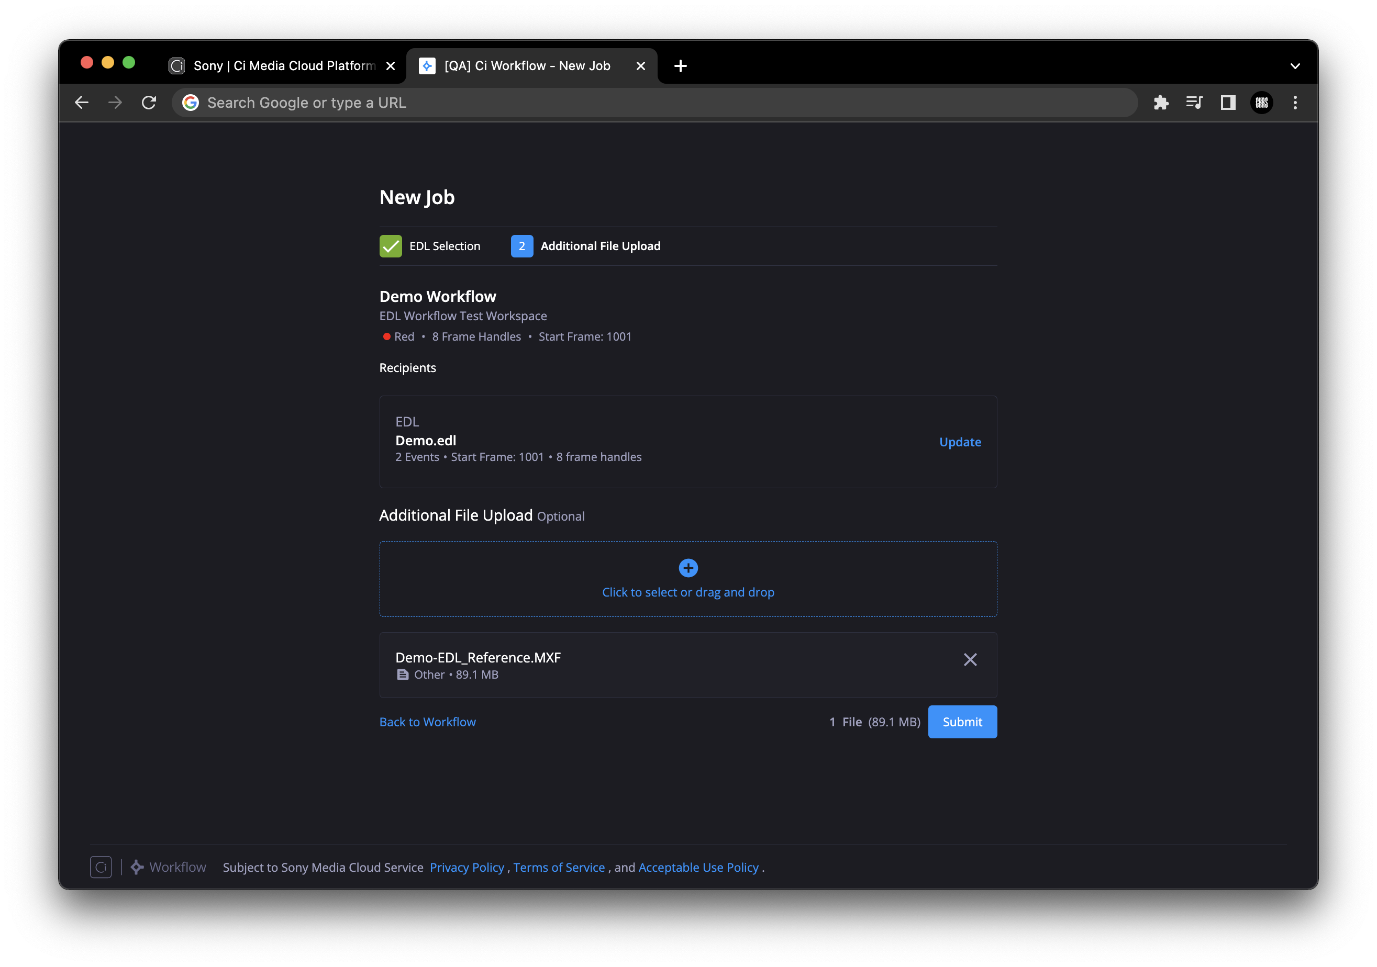Click the browser back arrow
This screenshot has height=967, width=1377.
click(x=82, y=103)
